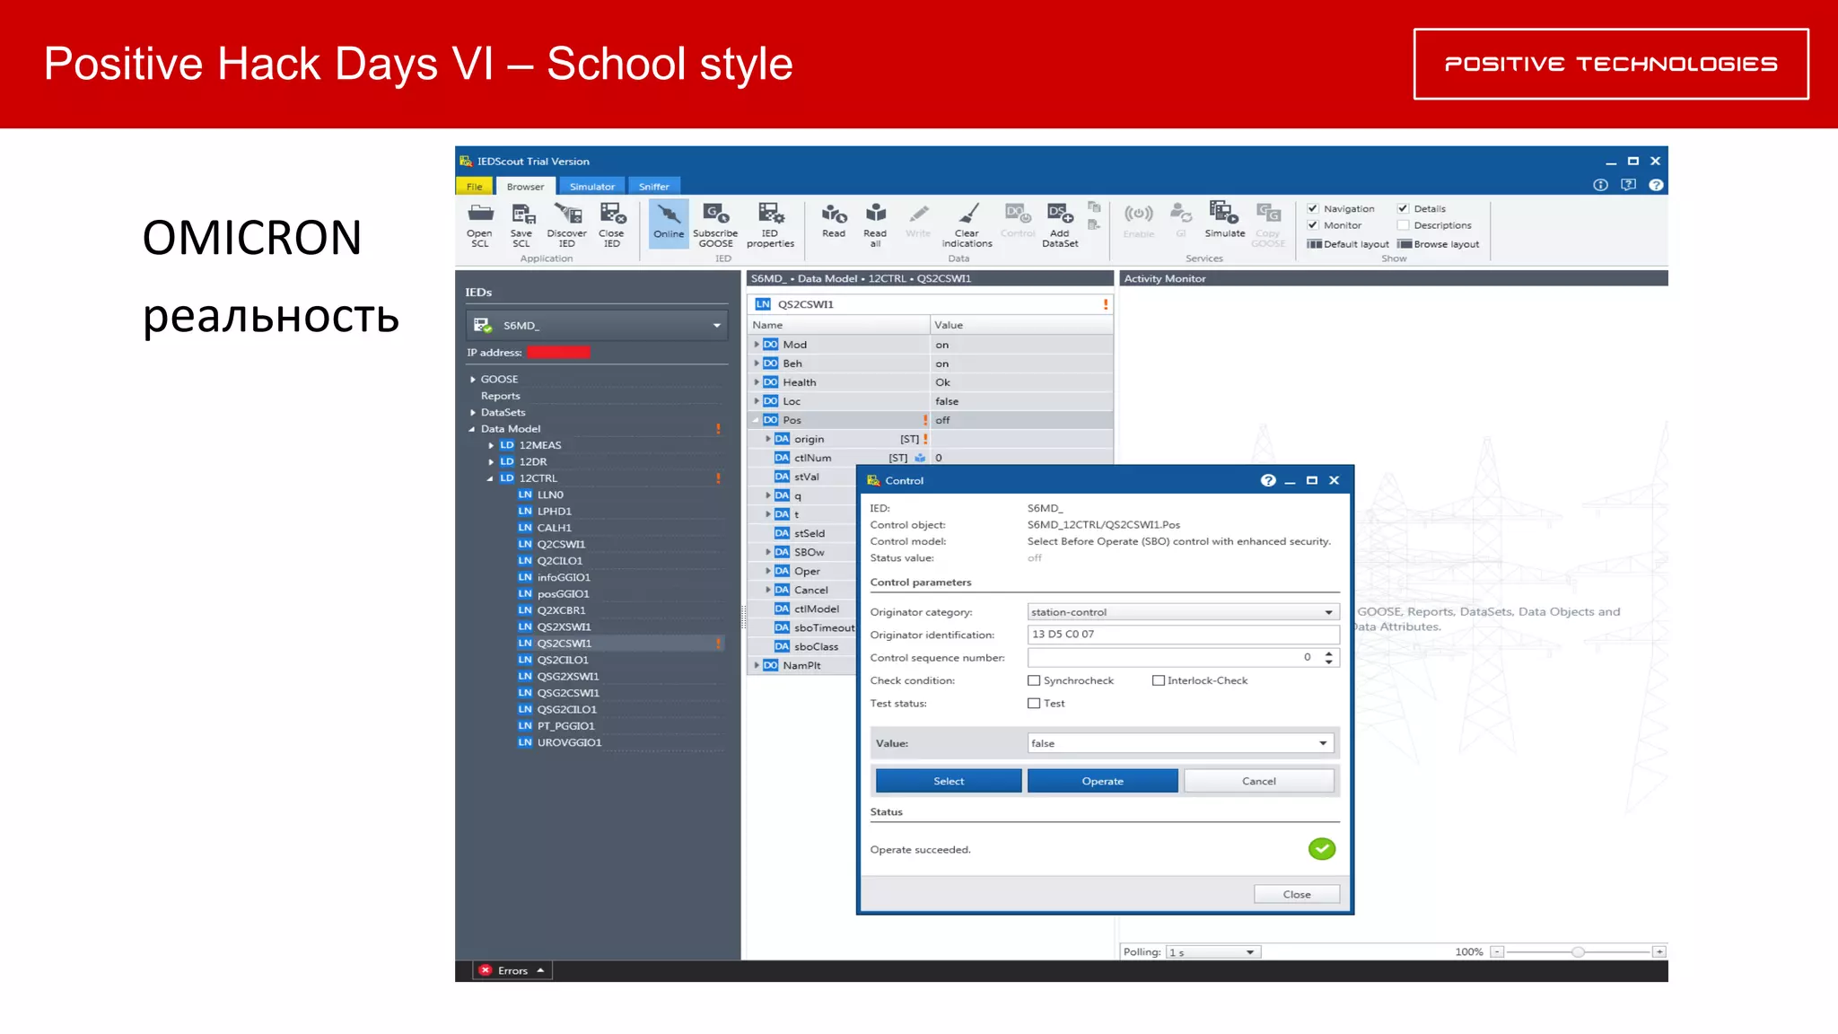Screen dimensions: 1838x1034
Task: Click the Operate button
Action: 1102,781
